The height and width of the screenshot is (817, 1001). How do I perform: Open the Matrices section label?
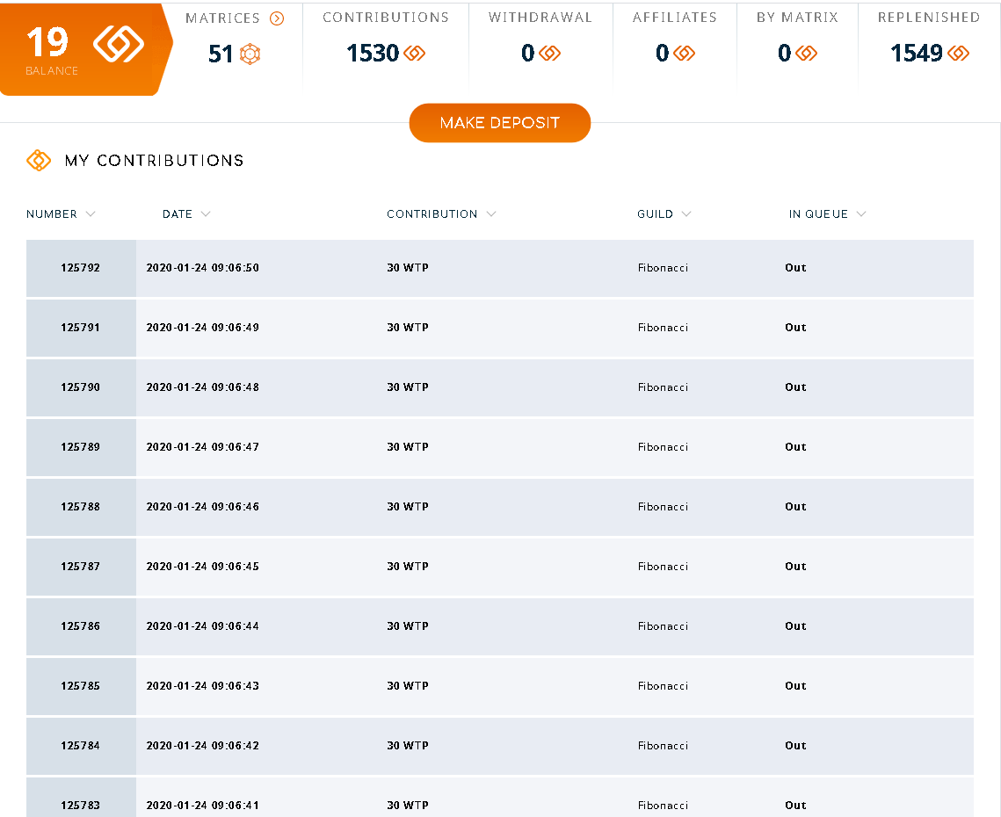pyautogui.click(x=222, y=18)
